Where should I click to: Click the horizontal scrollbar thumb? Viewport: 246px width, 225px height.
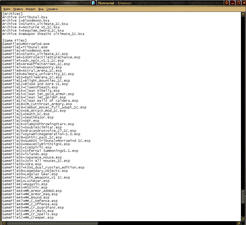tap(52, 223)
